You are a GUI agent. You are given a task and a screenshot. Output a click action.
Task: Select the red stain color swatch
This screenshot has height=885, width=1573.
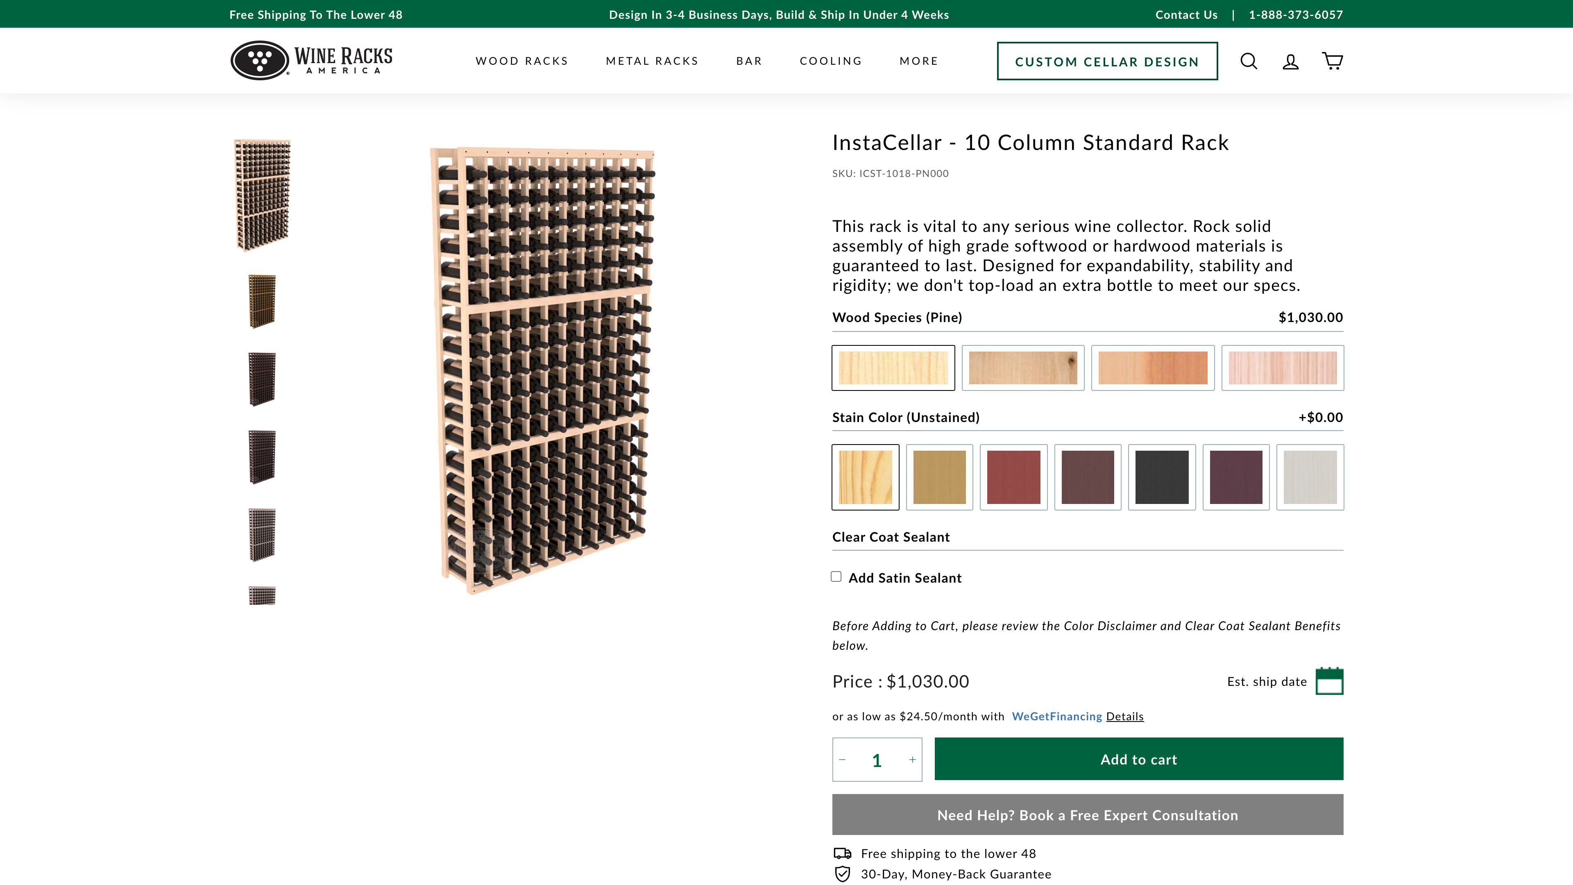tap(1014, 477)
